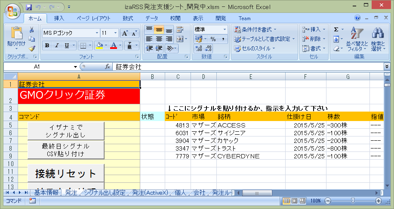This screenshot has width=394, height=209.
Task: Toggle Bold formatting
Action: [x=47, y=45]
